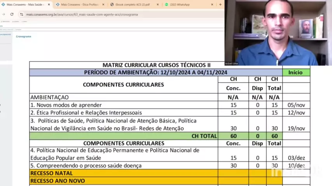Close the WhatsApp tab

click(212, 5)
